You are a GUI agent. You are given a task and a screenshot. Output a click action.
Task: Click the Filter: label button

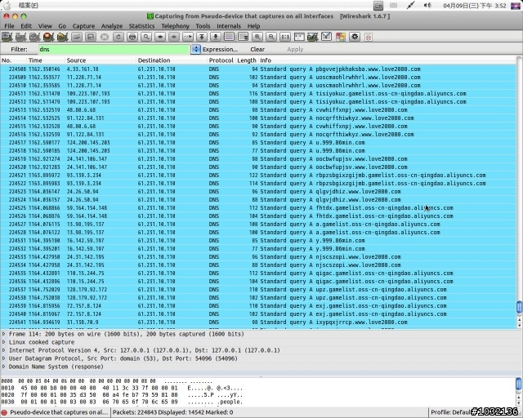click(x=19, y=49)
